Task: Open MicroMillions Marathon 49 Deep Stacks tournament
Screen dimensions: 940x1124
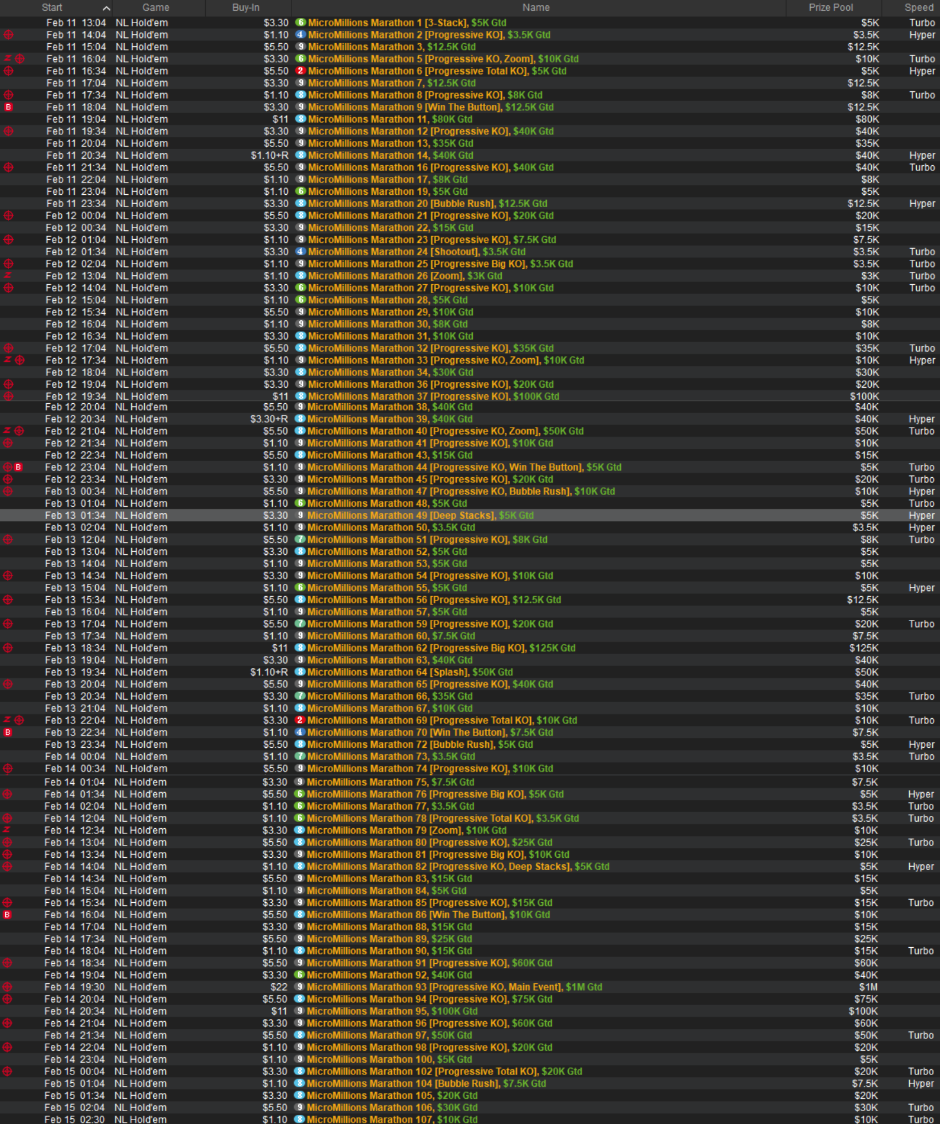Action: (420, 516)
